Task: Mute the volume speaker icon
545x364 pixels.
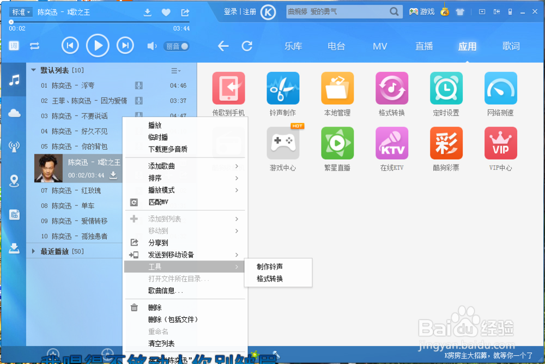Action: coord(152,46)
